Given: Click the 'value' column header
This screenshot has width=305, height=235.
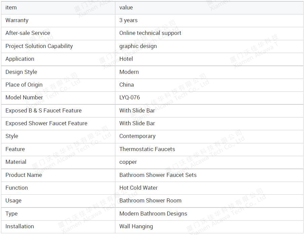Looking at the screenshot, I should [126, 8].
